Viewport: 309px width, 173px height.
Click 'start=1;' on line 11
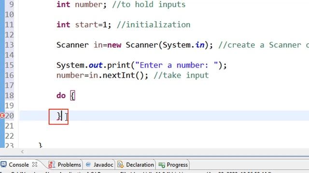pos(93,25)
